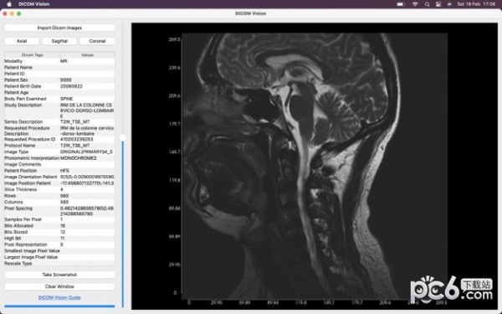Select the Pixel Representation label
Image resolution: width=502 pixels, height=314 pixels.
click(x=26, y=245)
